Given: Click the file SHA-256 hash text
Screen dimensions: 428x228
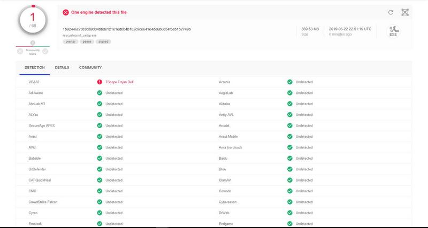Looking at the screenshot, I should tap(127, 29).
